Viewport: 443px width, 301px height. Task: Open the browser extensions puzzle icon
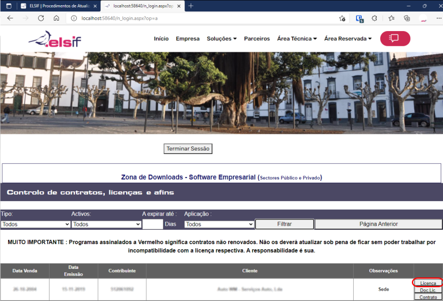point(374,18)
